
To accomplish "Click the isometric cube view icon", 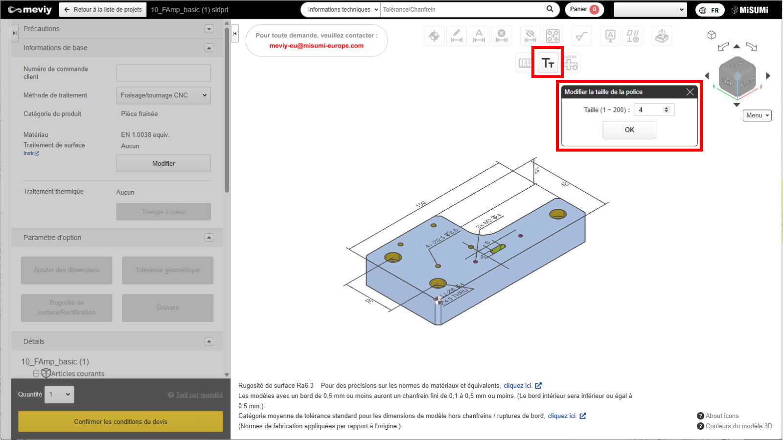I will (712, 35).
